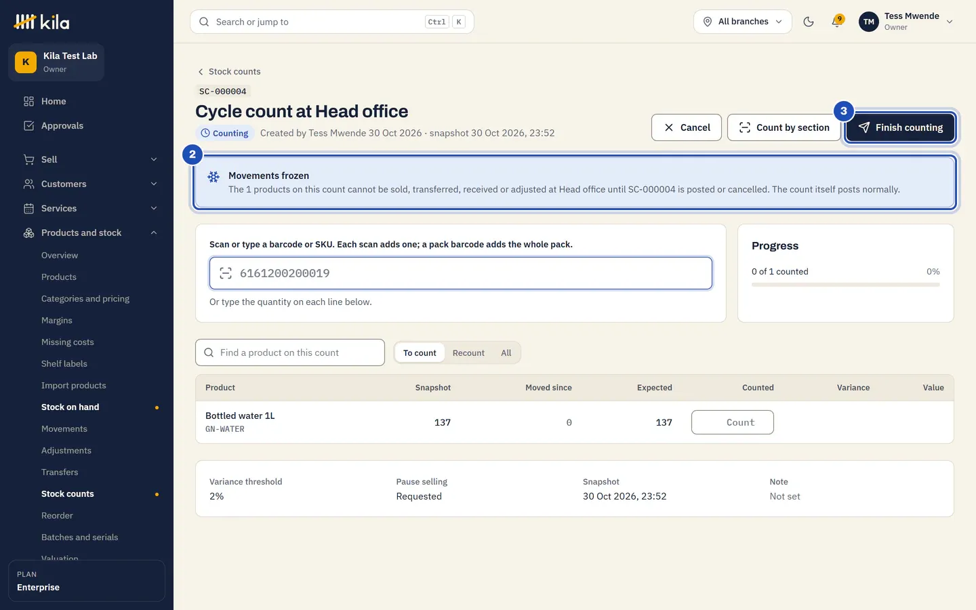This screenshot has width=976, height=610.
Task: Click the magnifier icon in product filter
Action: (209, 352)
